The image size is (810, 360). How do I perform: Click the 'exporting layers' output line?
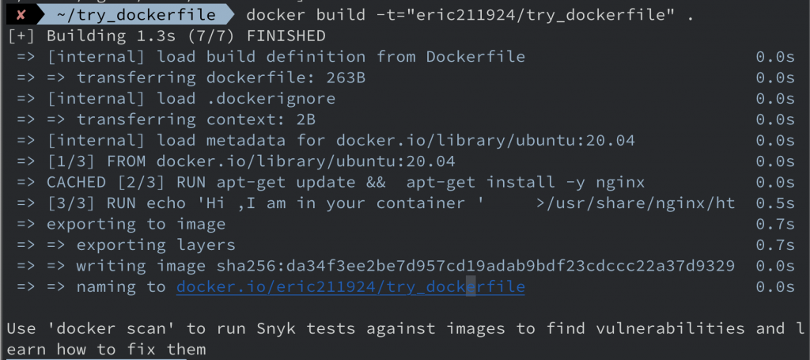[x=156, y=245]
